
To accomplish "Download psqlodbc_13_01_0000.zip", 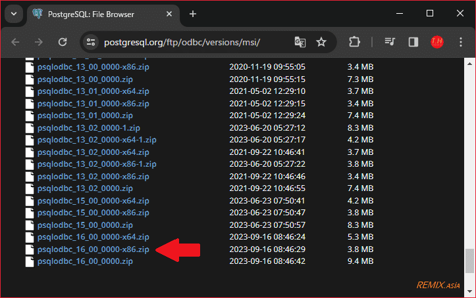I will pyautogui.click(x=85, y=116).
